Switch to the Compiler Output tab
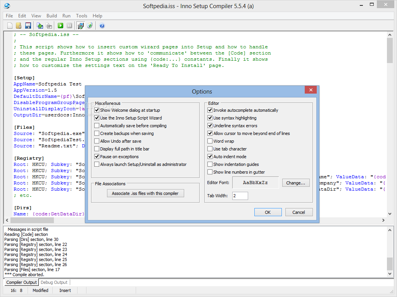Screen dimensions: 397x297 coord(21,282)
